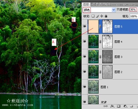Viewport: 138px width, 109px height.
Task: Toggle visibility of 图层 4
Action: (85, 41)
